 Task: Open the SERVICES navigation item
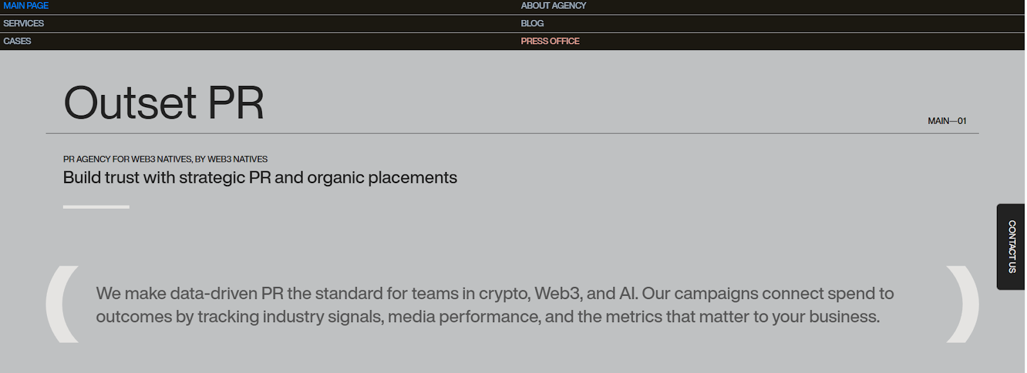point(24,23)
